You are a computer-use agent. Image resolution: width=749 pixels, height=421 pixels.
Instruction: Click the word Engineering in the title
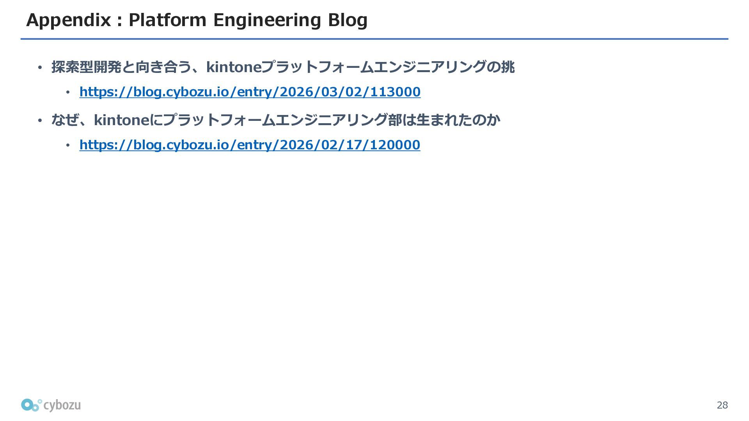(267, 20)
